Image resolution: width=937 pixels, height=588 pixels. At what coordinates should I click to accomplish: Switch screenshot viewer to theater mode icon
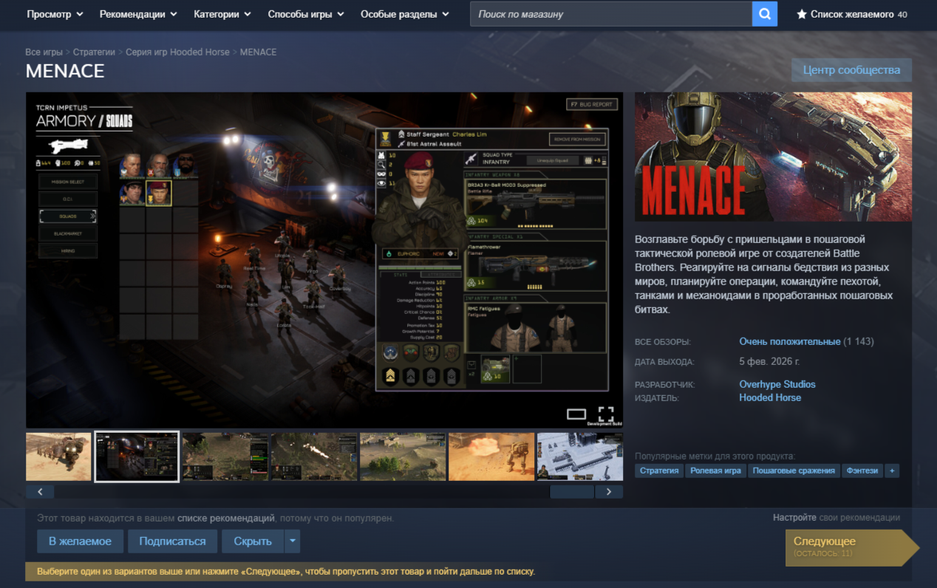pos(576,414)
